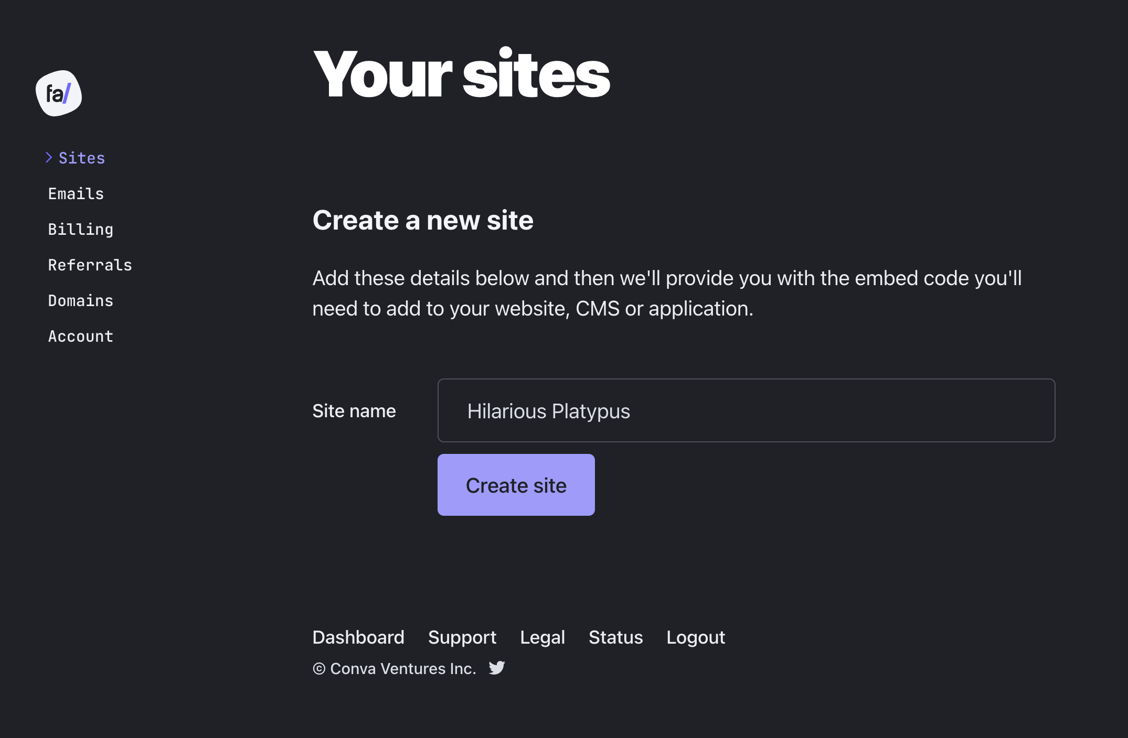Image resolution: width=1128 pixels, height=738 pixels.
Task: Click the Create site button
Action: [x=516, y=485]
